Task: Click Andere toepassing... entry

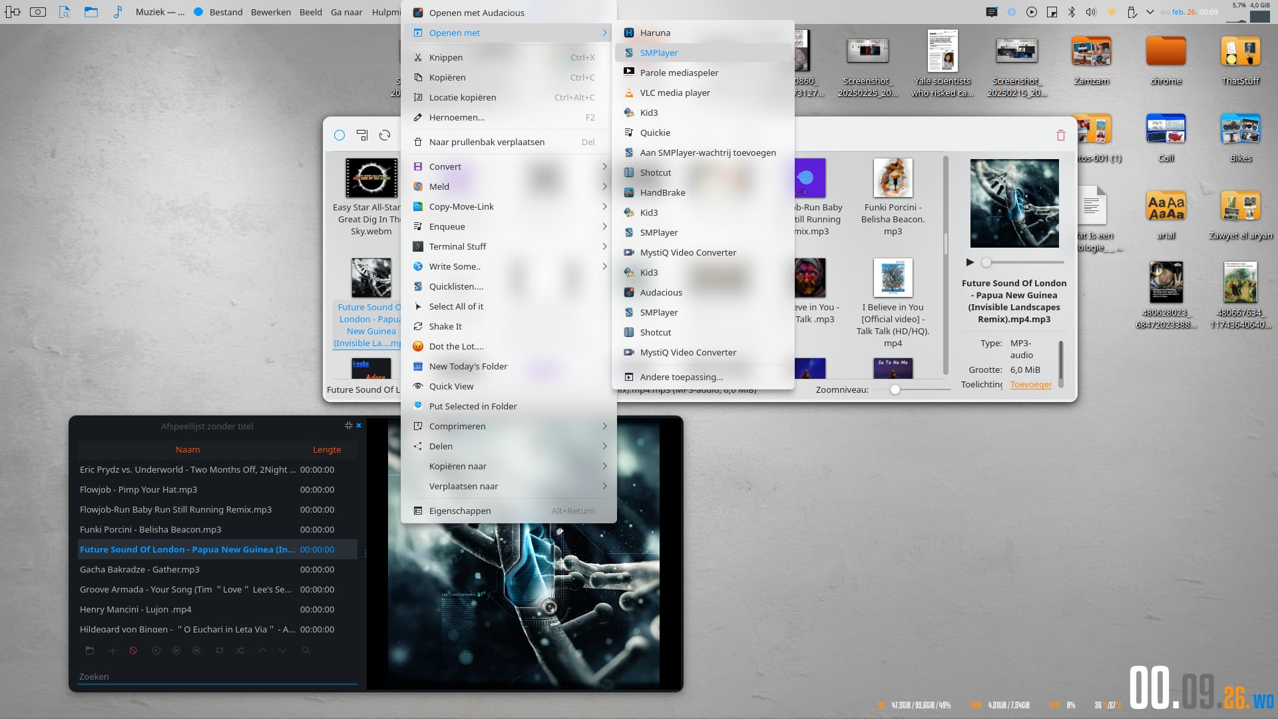Action: click(703, 377)
